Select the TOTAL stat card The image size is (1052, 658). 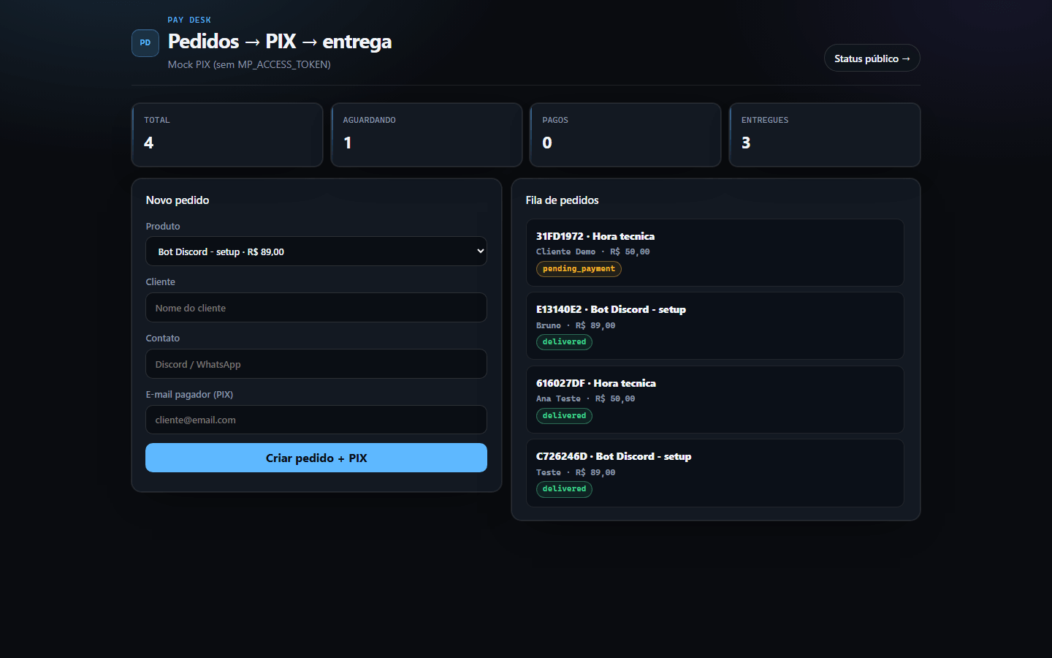click(227, 135)
